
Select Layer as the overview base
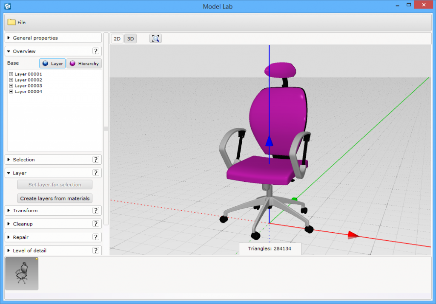pyautogui.click(x=52, y=64)
